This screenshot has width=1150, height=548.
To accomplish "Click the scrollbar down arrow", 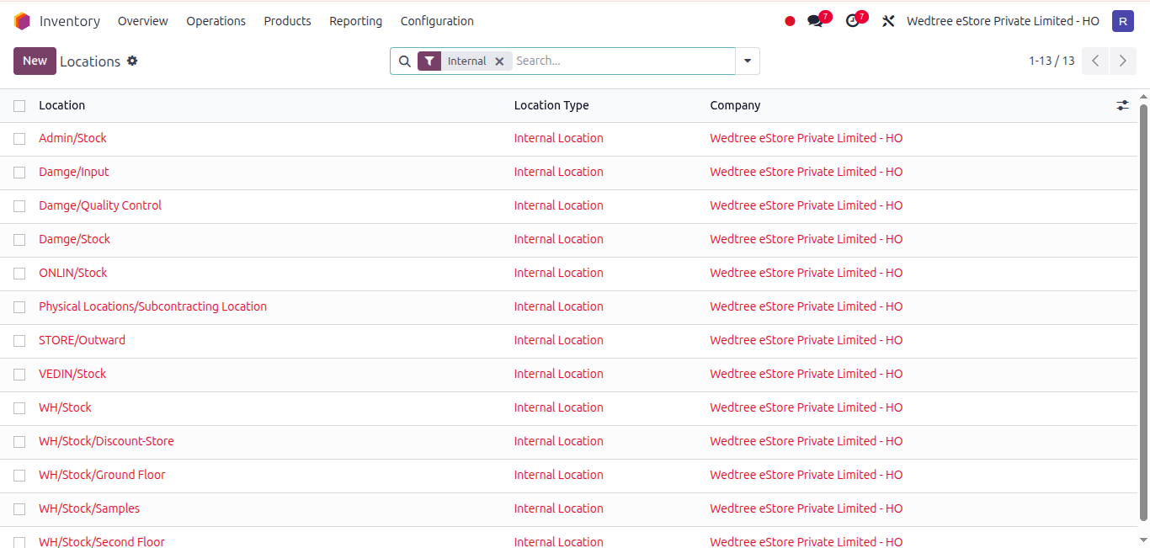I will (1143, 540).
